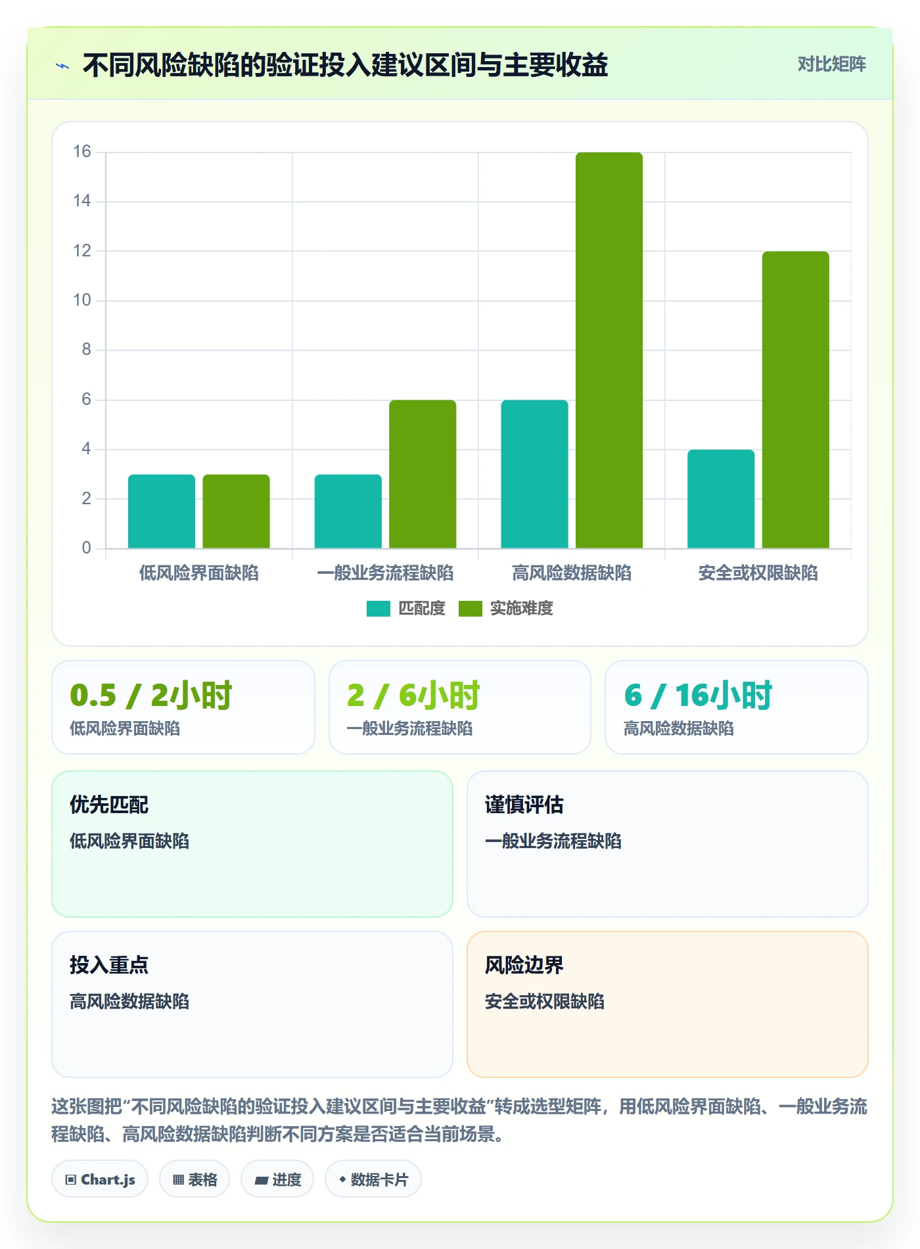Click the 低风险界面缺陷 实施难度 green bar

click(236, 511)
